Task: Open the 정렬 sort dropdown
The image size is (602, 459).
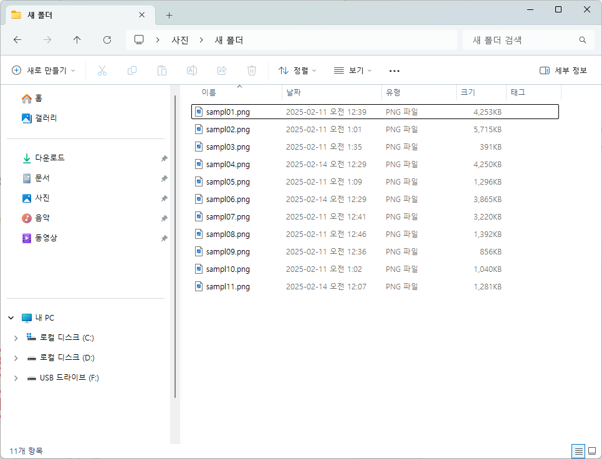Action: tap(297, 70)
